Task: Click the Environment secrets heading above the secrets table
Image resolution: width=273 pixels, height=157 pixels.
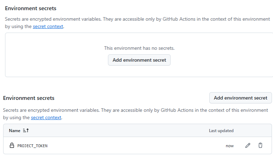Action: tap(29, 98)
